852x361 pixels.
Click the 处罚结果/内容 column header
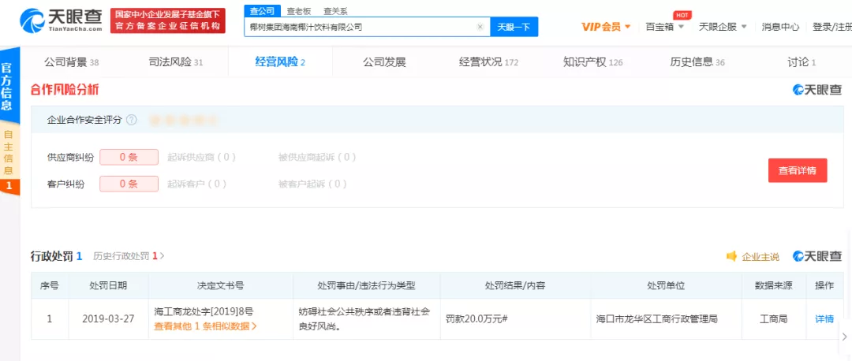pyautogui.click(x=514, y=285)
